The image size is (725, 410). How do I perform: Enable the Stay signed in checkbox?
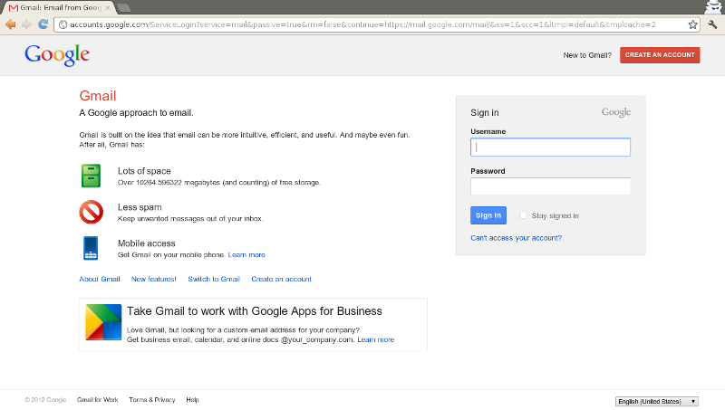[x=523, y=215]
